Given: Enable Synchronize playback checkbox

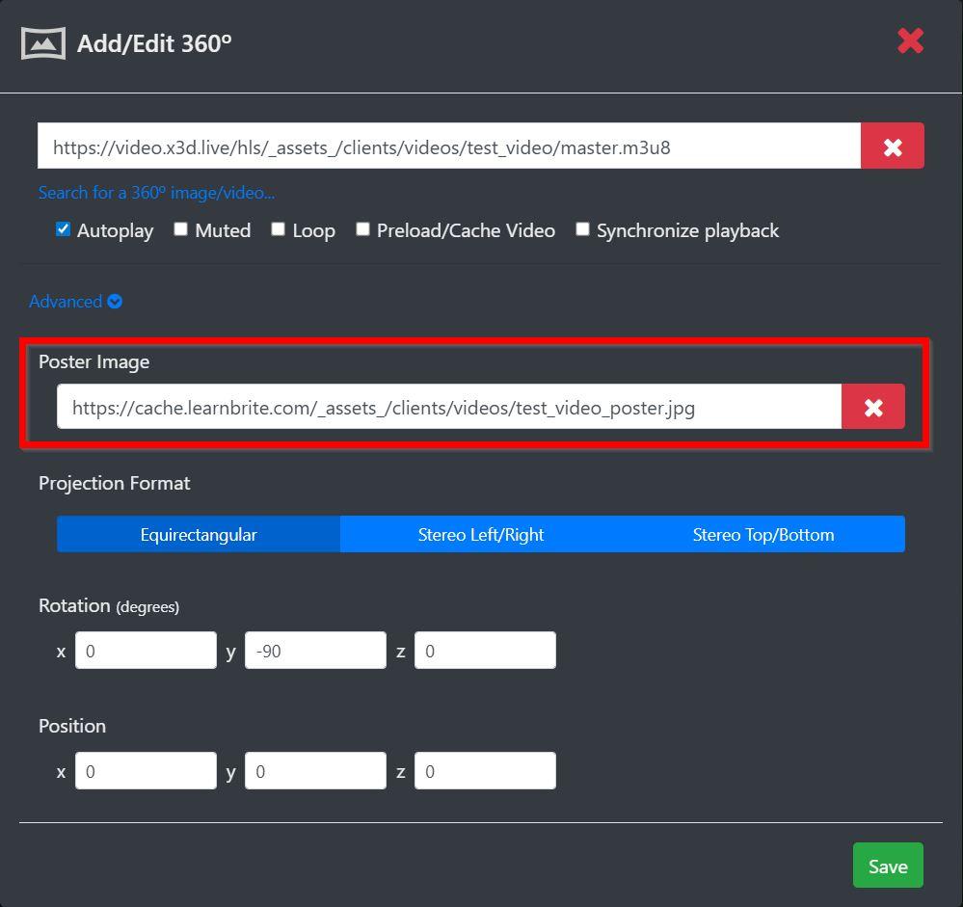Looking at the screenshot, I should tap(582, 229).
